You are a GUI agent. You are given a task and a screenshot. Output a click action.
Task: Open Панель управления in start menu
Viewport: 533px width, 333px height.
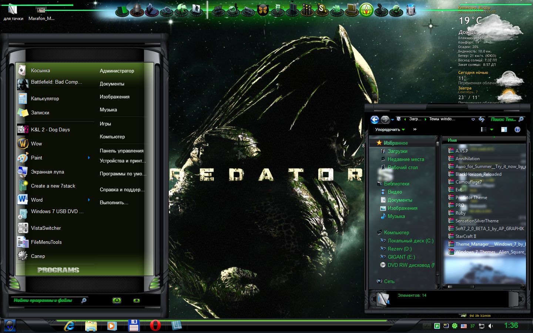pos(121,151)
